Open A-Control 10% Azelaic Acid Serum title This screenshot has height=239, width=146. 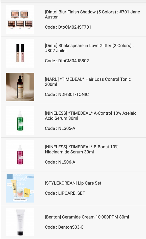pos(91,115)
